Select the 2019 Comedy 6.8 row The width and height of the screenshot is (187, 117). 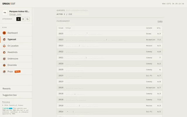(x=110, y=82)
